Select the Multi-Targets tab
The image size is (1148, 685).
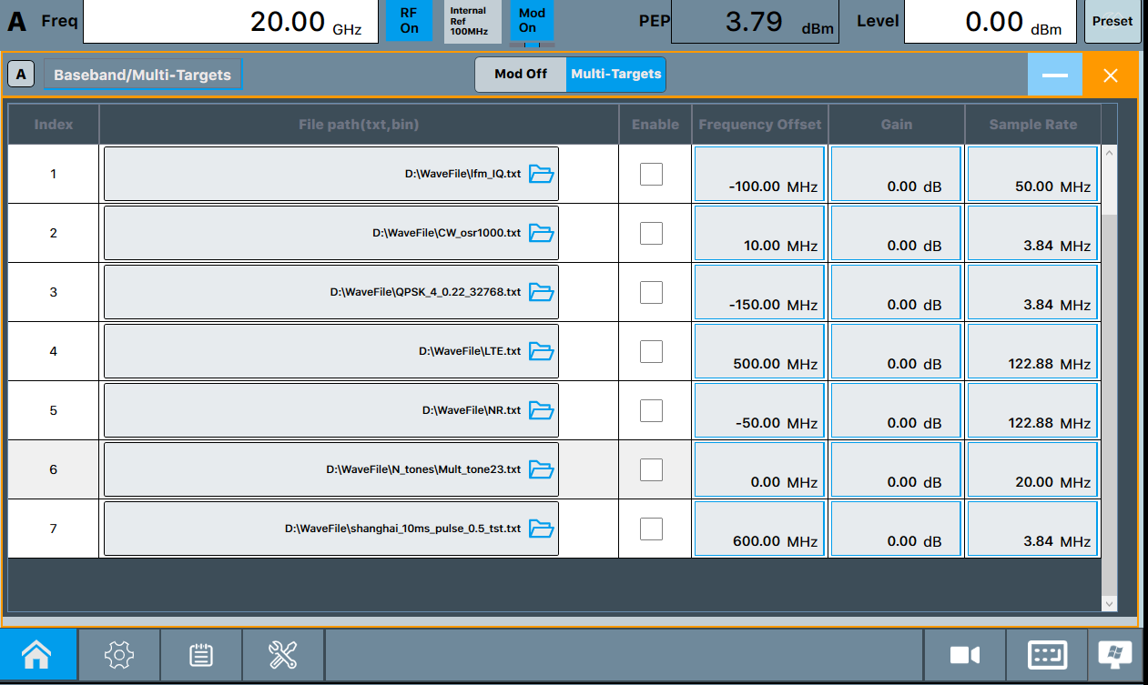(616, 75)
